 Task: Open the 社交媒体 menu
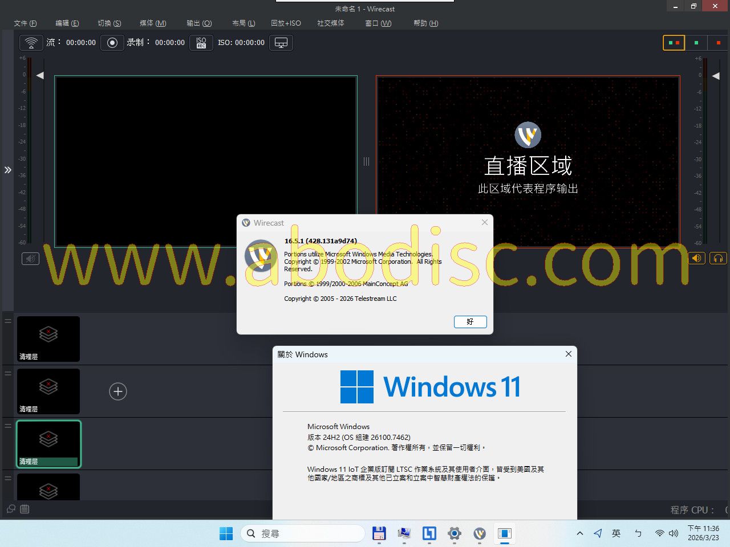(x=331, y=23)
